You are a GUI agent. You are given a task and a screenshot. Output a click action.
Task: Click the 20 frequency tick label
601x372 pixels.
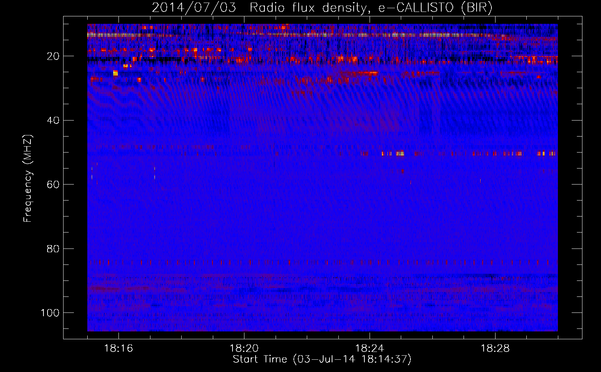pos(53,56)
